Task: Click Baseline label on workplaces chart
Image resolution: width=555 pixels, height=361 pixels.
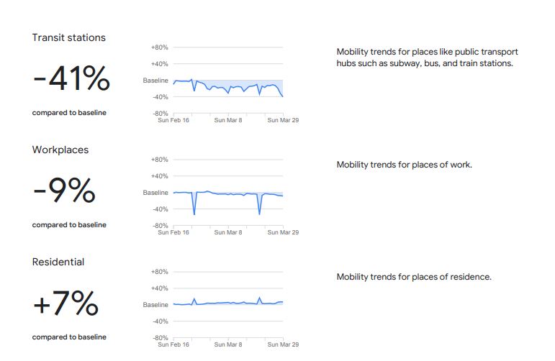Action: click(x=155, y=193)
